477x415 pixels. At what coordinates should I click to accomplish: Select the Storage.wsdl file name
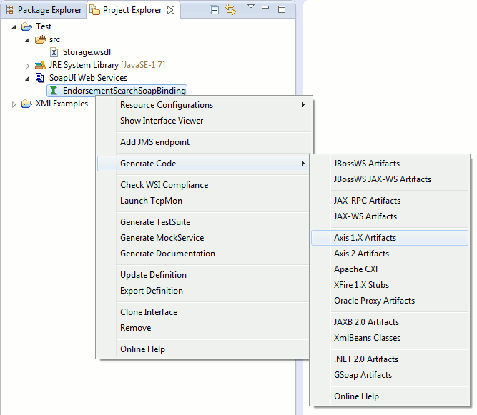coord(87,52)
